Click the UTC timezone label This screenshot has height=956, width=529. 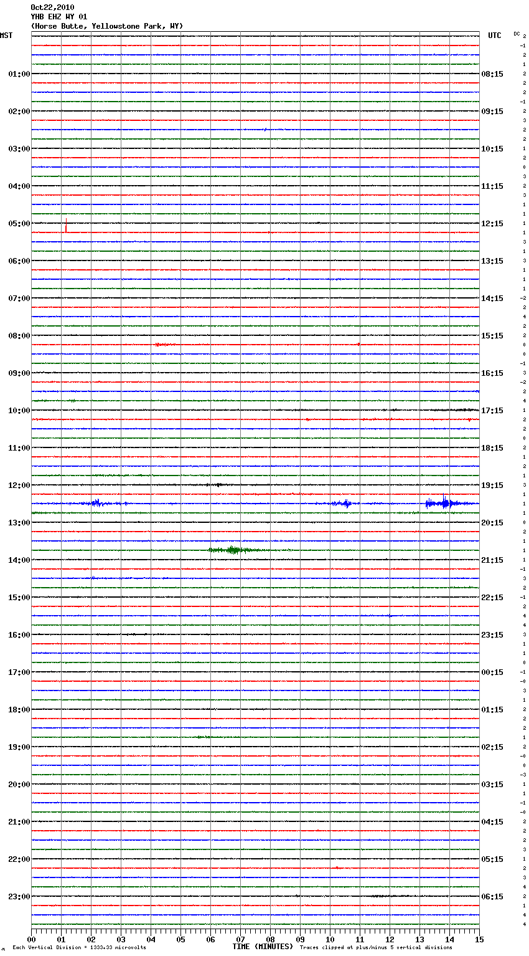coord(495,36)
